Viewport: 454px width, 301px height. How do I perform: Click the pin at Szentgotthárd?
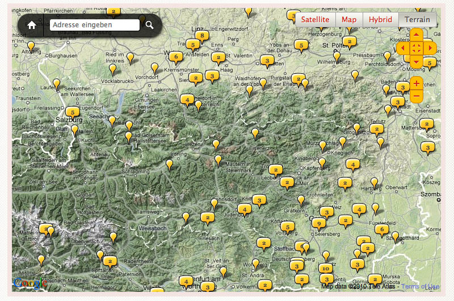[395, 237]
